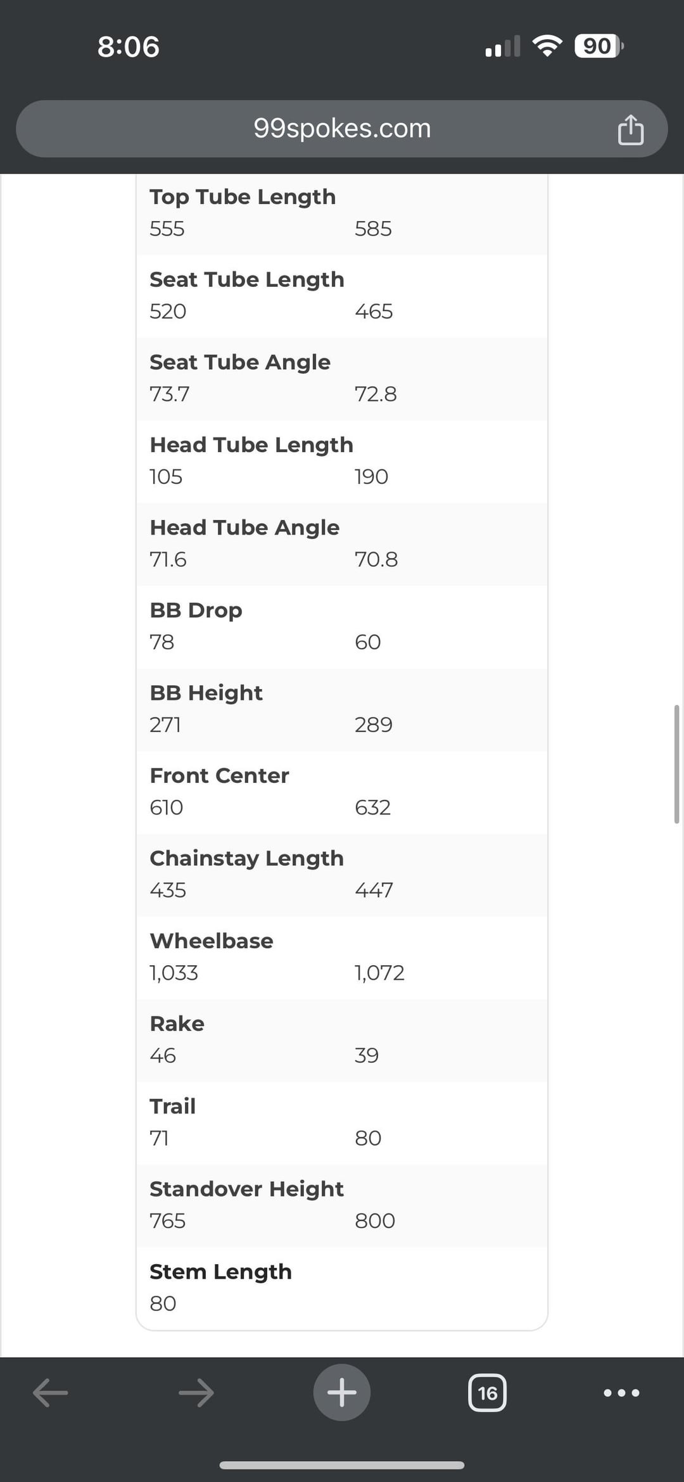Viewport: 684px width, 1482px height.
Task: Tap the Standover Height label
Action: (246, 1189)
